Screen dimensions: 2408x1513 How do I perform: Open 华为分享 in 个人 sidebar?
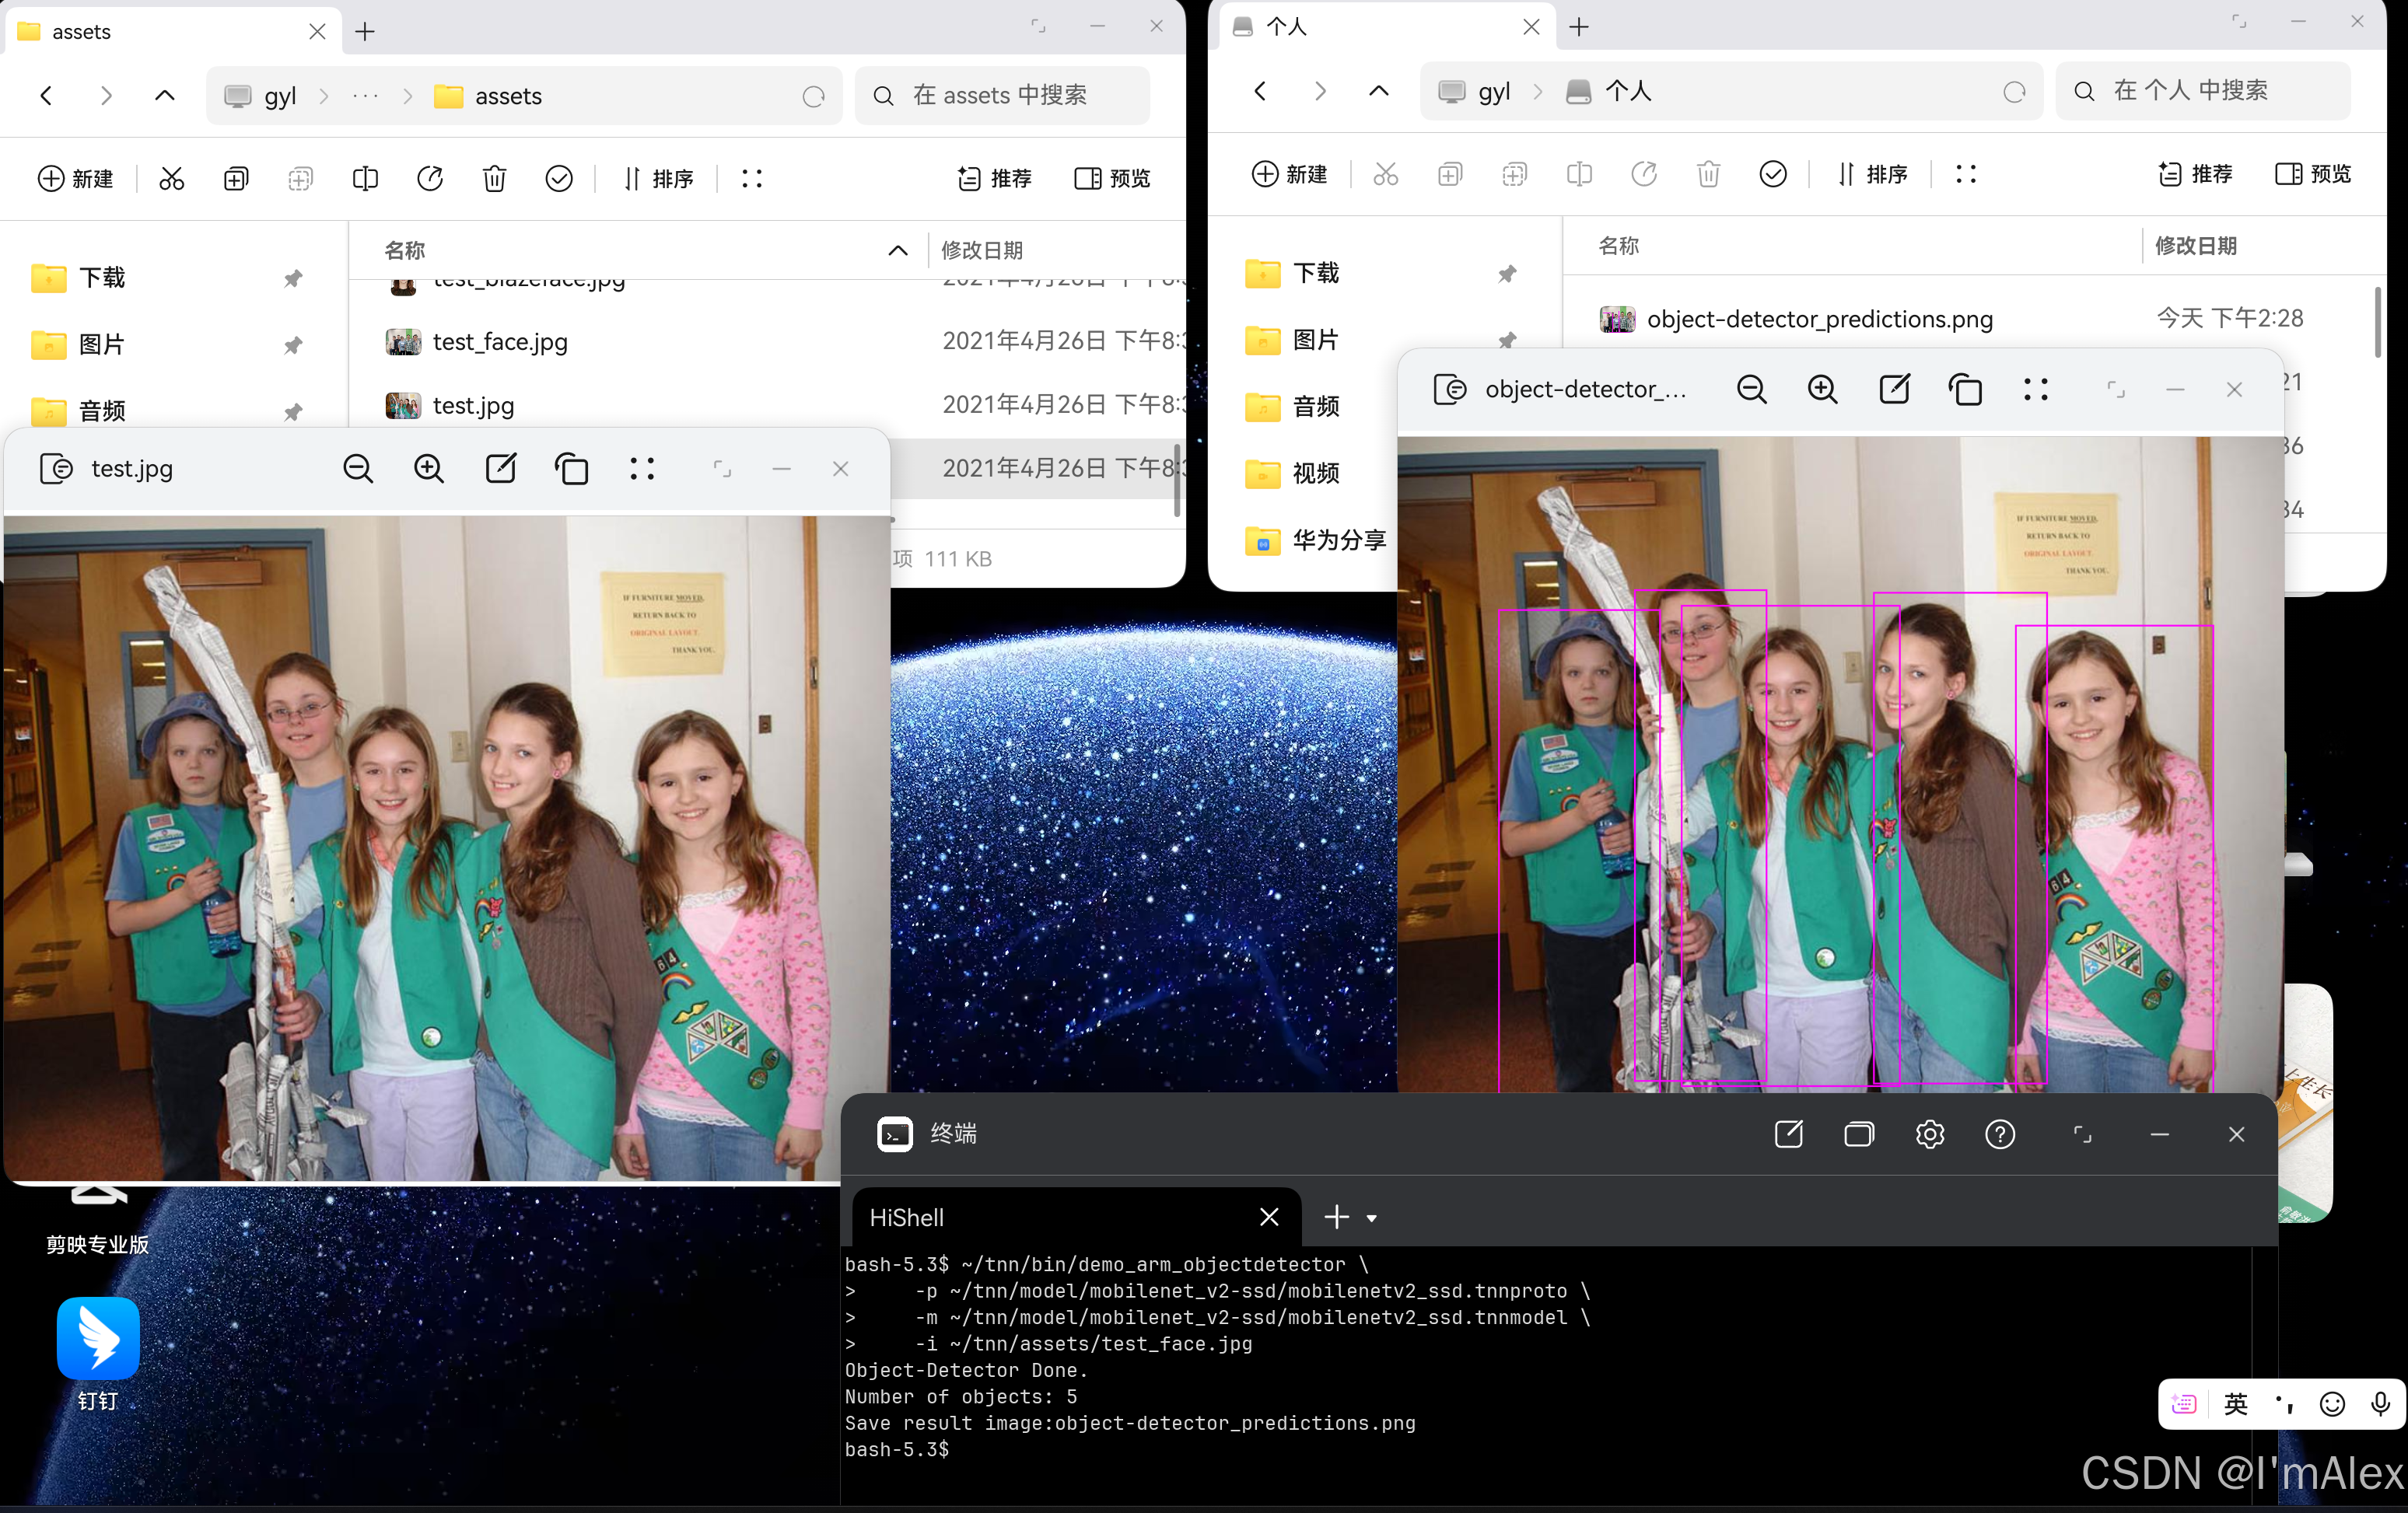(x=1316, y=540)
